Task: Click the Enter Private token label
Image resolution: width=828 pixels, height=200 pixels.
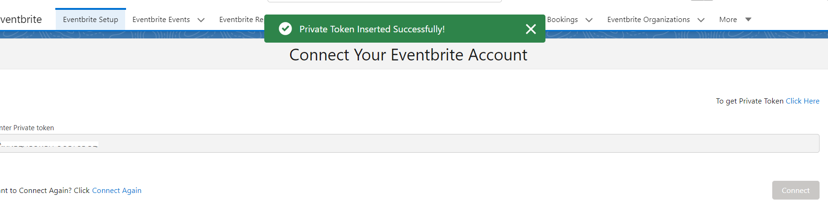Action: click(x=27, y=128)
